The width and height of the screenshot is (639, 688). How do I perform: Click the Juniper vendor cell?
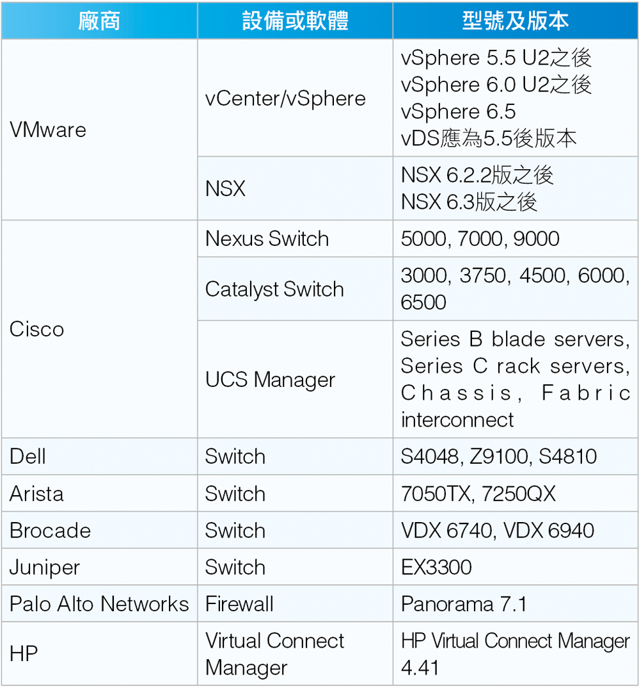(x=99, y=567)
